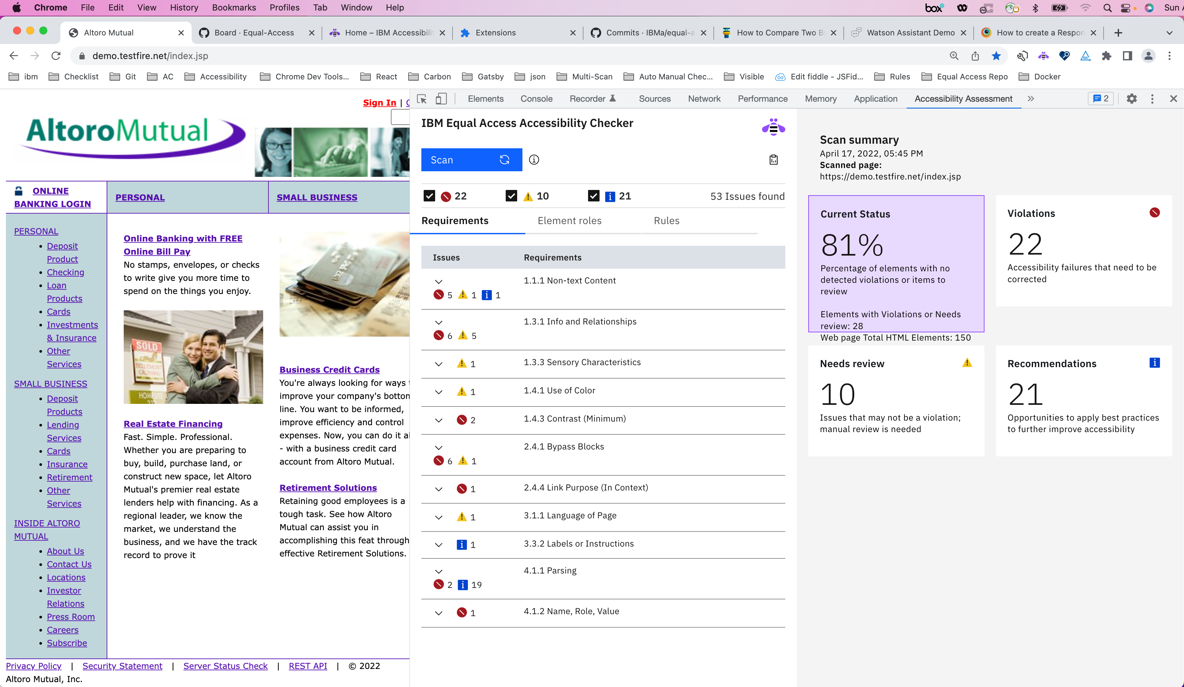Click the share page icon in address bar
Screen dimensions: 1184x687
(x=975, y=56)
